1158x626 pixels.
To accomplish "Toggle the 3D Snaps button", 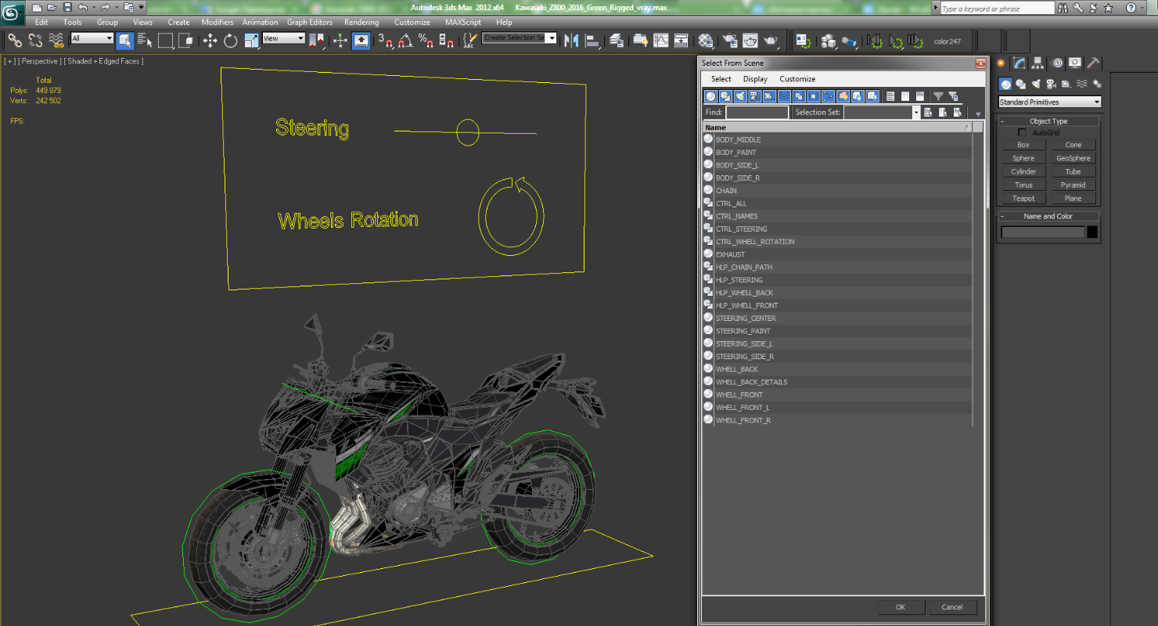I will click(x=385, y=40).
